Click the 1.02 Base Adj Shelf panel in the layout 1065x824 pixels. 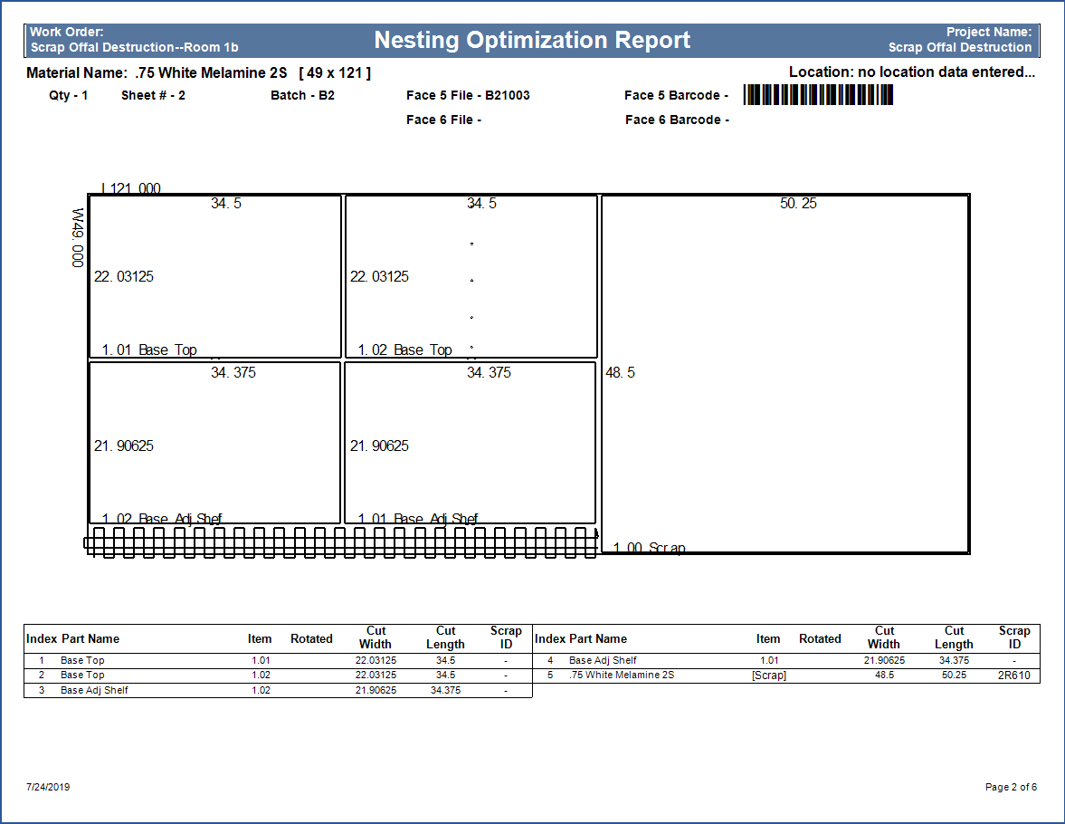pyautogui.click(x=215, y=444)
